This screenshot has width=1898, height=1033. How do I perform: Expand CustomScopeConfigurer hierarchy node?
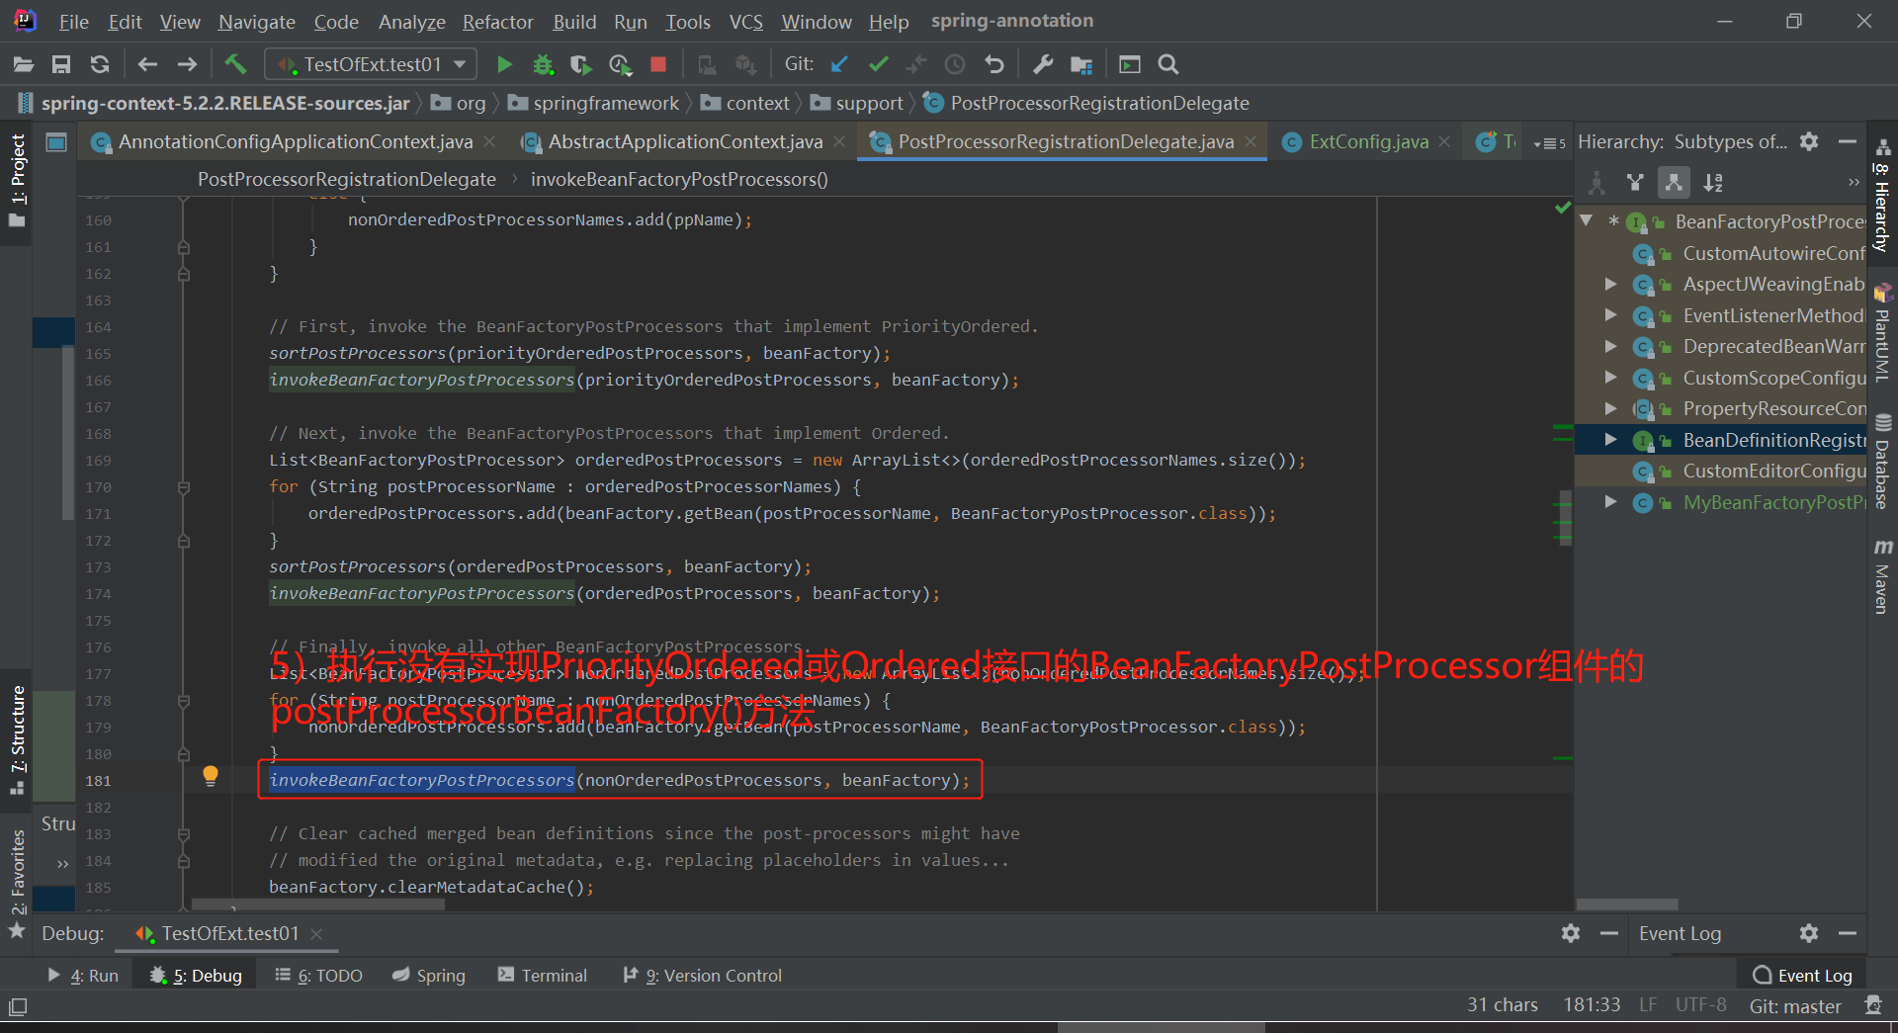tap(1611, 378)
